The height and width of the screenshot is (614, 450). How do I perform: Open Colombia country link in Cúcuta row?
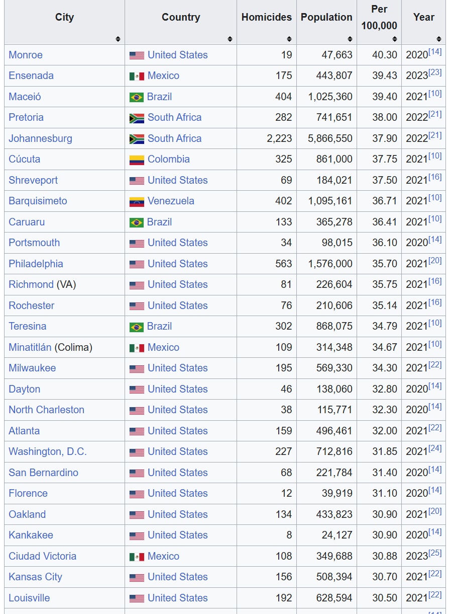169,159
